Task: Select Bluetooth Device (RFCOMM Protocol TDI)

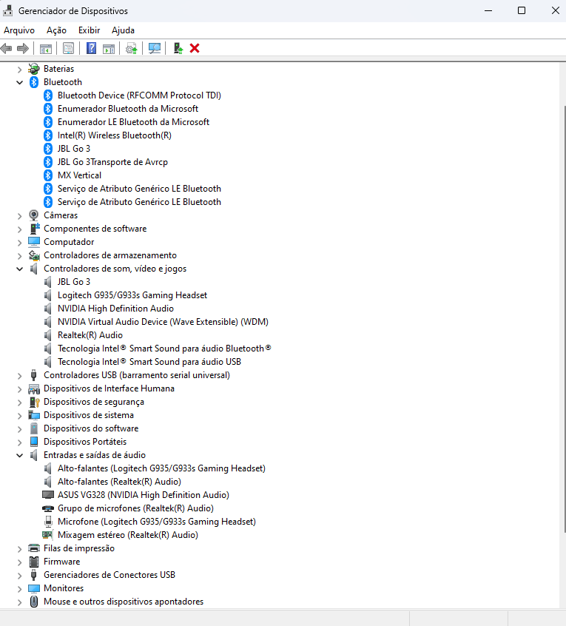Action: tap(139, 95)
